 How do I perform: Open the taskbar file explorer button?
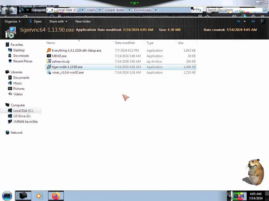(x=23, y=196)
